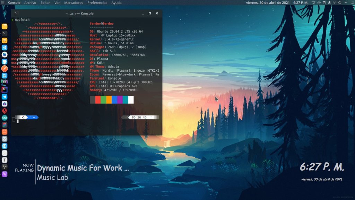
Task: Open the Archivo menu
Action: (x=30, y=3)
